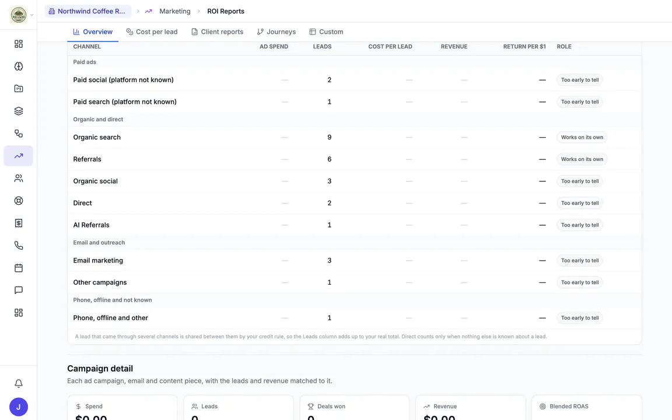Screen dimensions: 672x420
Task: Click the Phone, offline and not known label
Action: pos(112,300)
